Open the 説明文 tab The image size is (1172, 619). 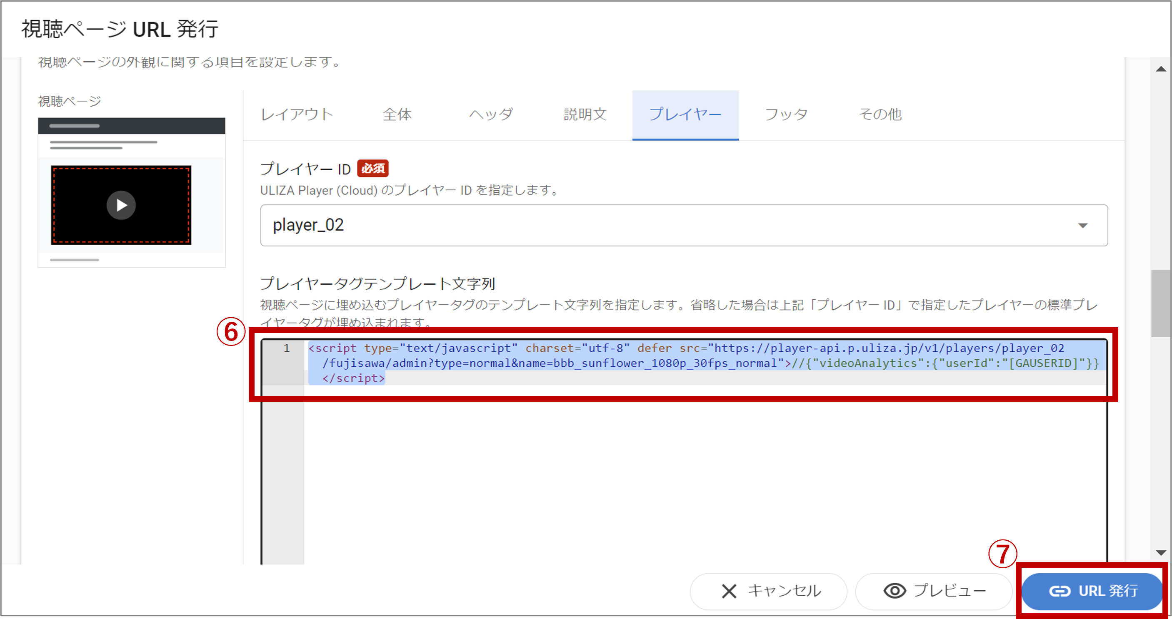click(x=585, y=114)
